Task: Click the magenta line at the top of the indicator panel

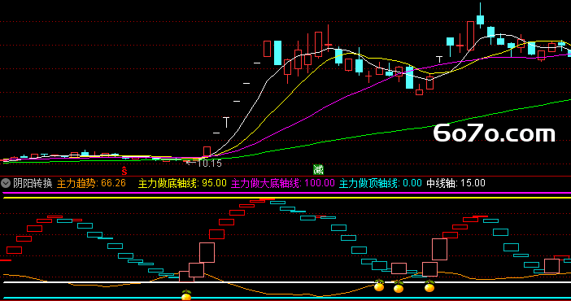Action: coord(285,193)
